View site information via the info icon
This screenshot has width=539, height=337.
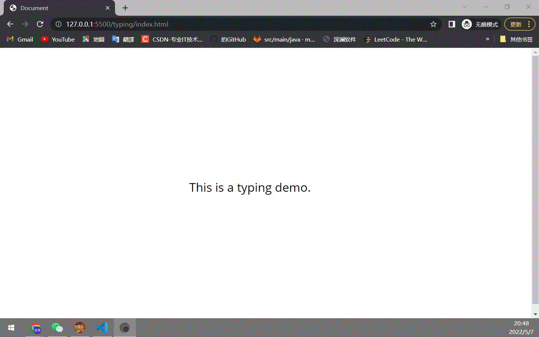(58, 24)
